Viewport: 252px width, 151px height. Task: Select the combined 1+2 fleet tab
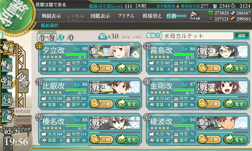[47, 36]
